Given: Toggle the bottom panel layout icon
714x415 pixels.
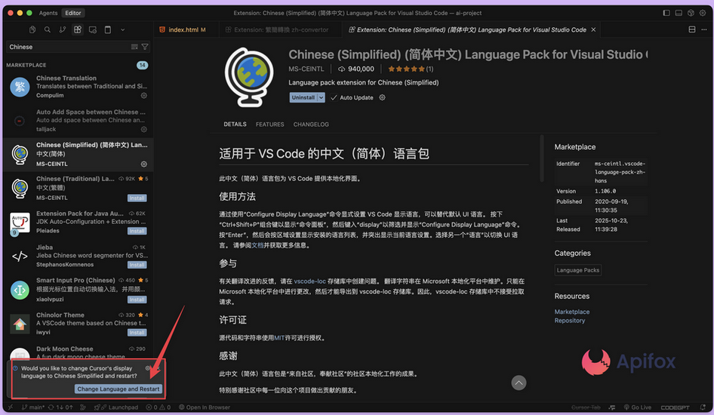Looking at the screenshot, I should (x=679, y=13).
